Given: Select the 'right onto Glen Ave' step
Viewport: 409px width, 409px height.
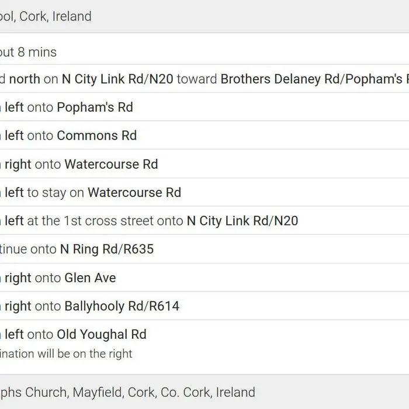Looking at the screenshot, I should point(204,278).
